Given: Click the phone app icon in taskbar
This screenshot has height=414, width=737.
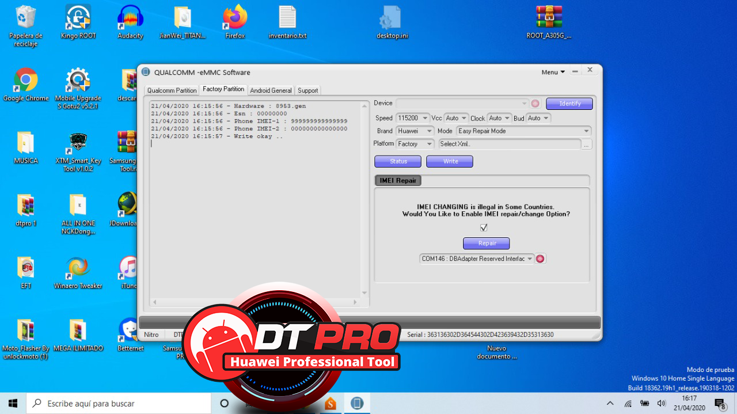Looking at the screenshot, I should 357,403.
